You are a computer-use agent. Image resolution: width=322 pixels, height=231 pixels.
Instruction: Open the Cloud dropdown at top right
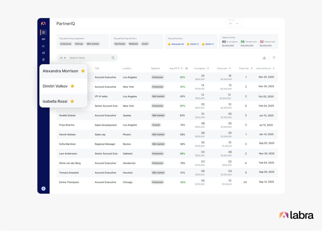pyautogui.click(x=234, y=24)
